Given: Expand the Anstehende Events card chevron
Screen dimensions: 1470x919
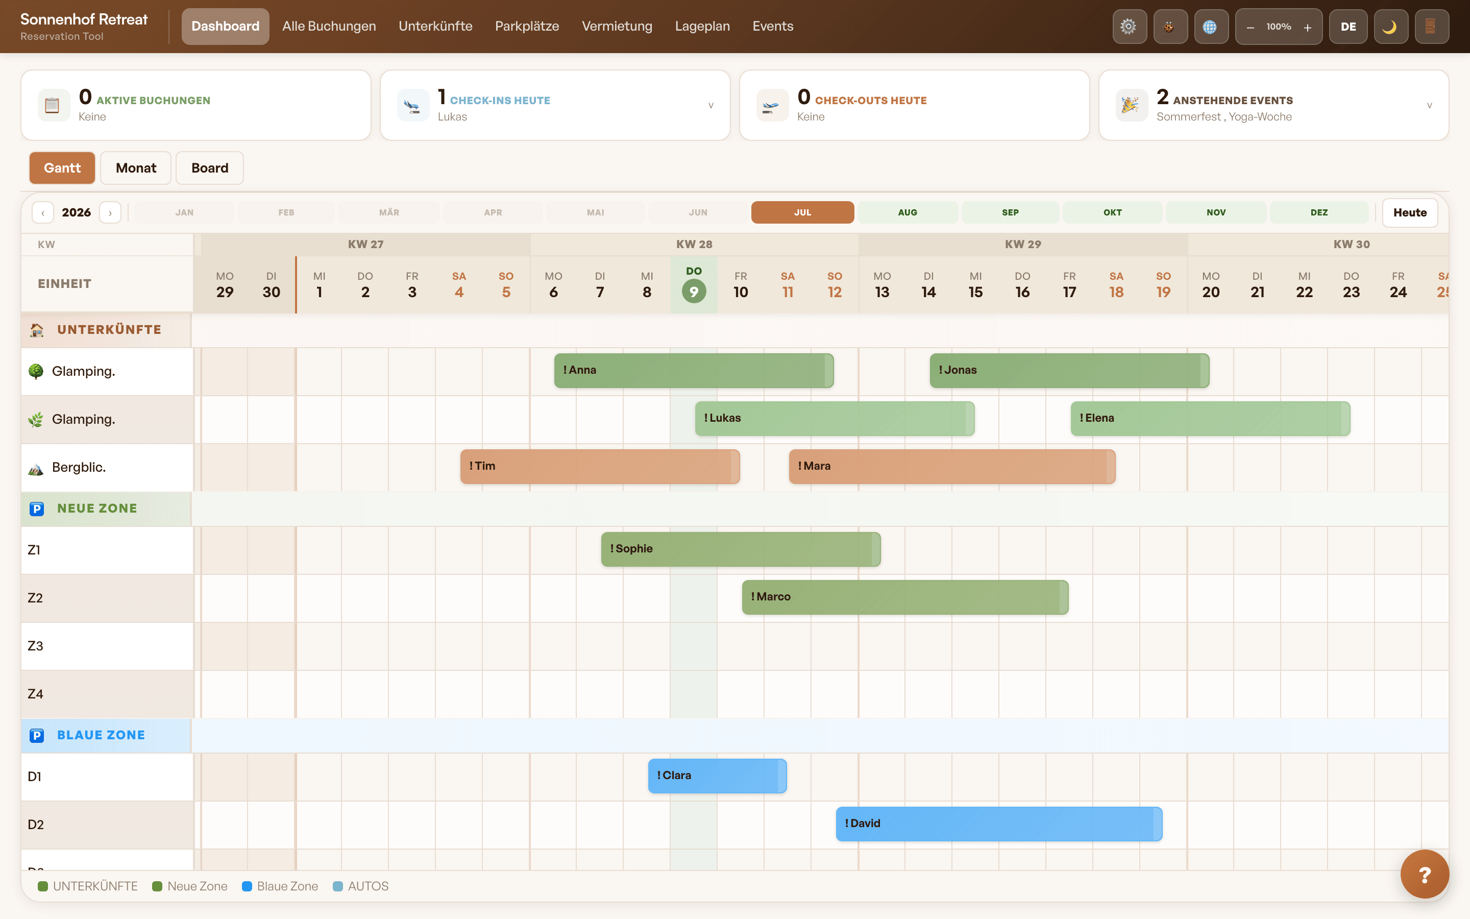Looking at the screenshot, I should point(1429,105).
